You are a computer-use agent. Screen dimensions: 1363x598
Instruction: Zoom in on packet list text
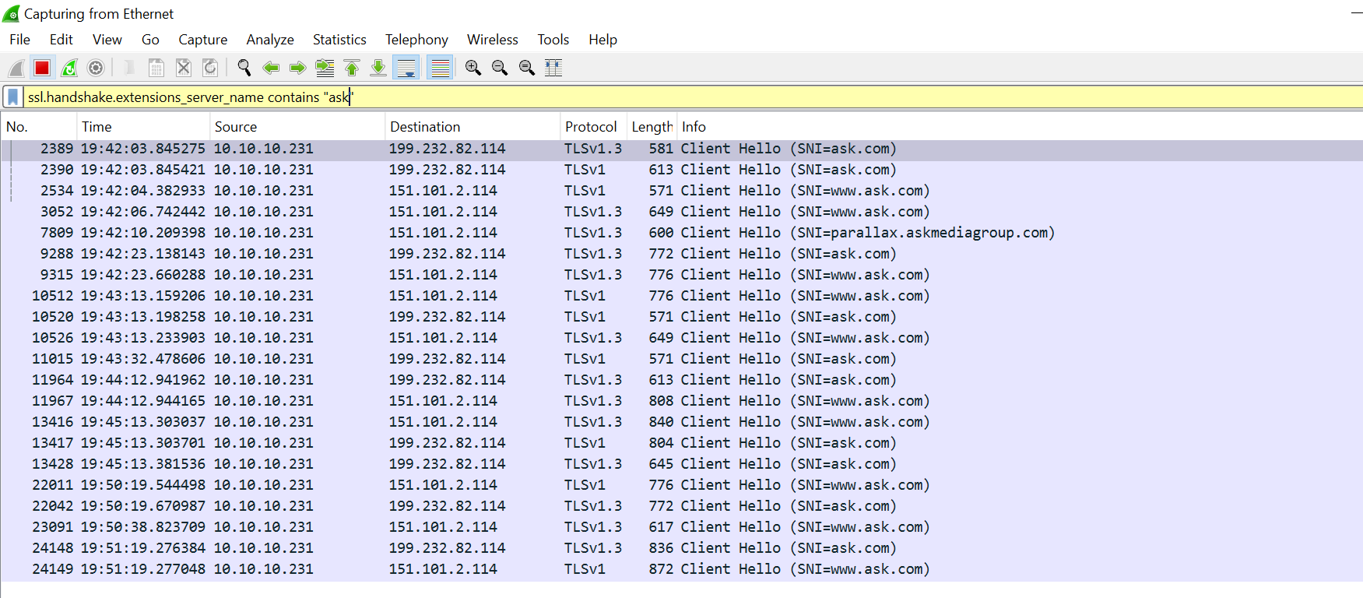(x=472, y=69)
